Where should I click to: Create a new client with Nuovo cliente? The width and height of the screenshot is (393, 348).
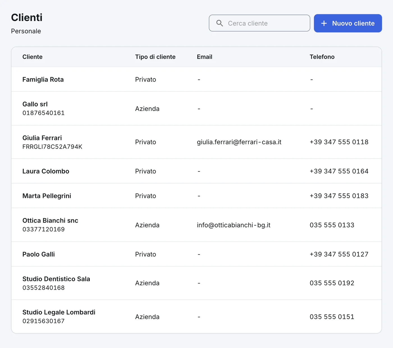(348, 23)
